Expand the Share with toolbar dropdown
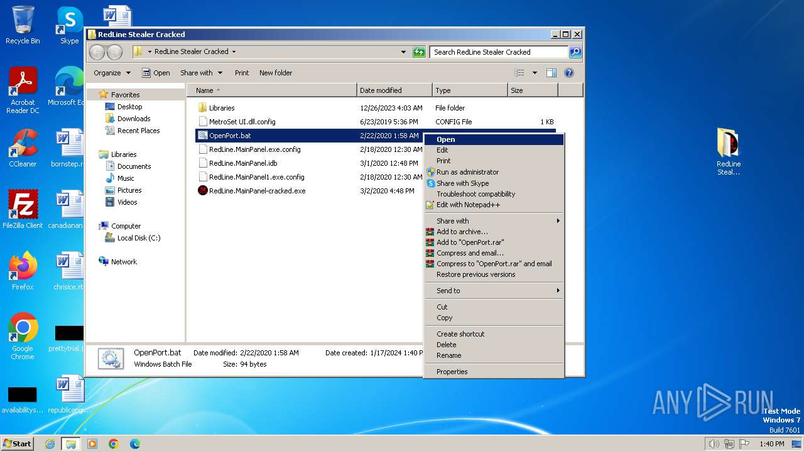The width and height of the screenshot is (804, 452). click(x=201, y=73)
